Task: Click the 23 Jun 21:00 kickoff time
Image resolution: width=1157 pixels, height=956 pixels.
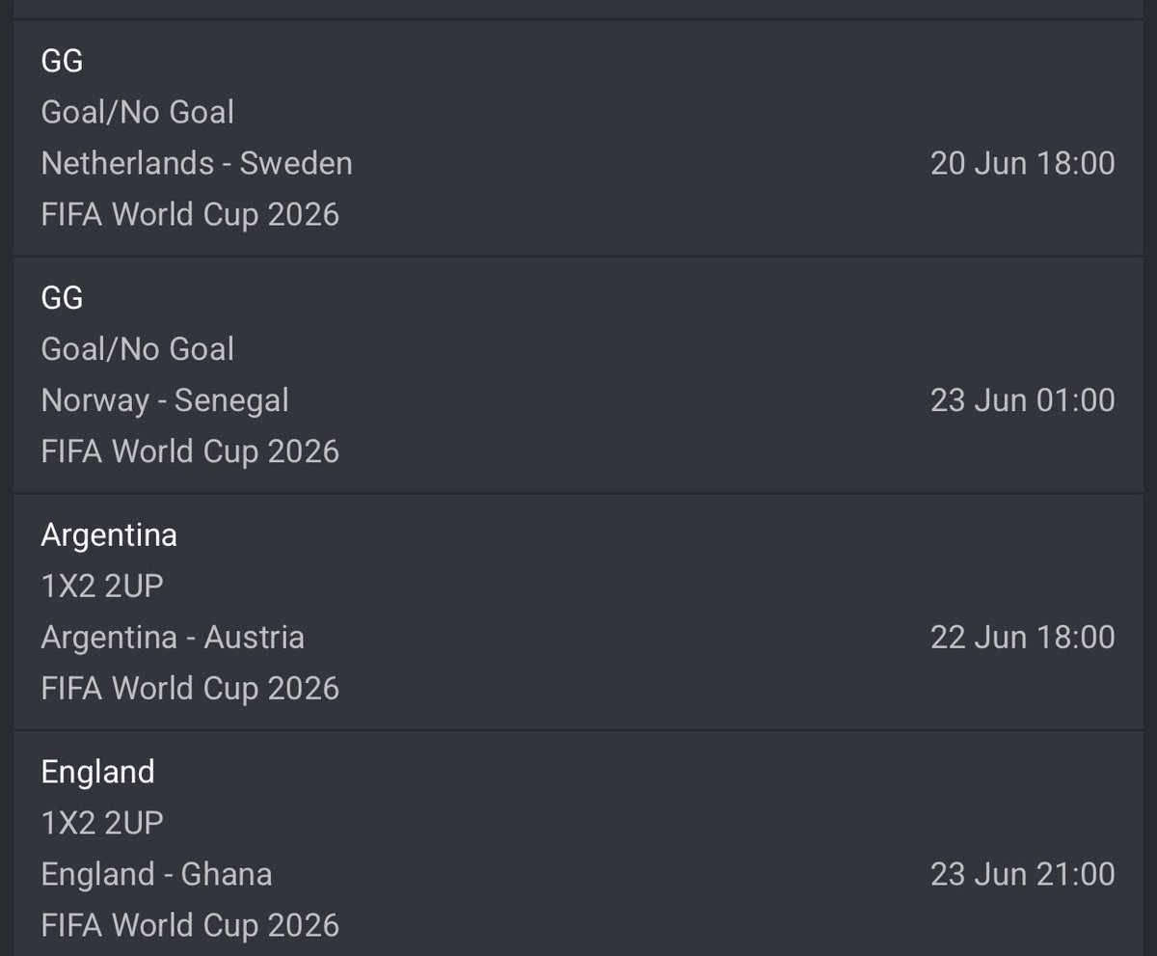Action: point(1023,875)
